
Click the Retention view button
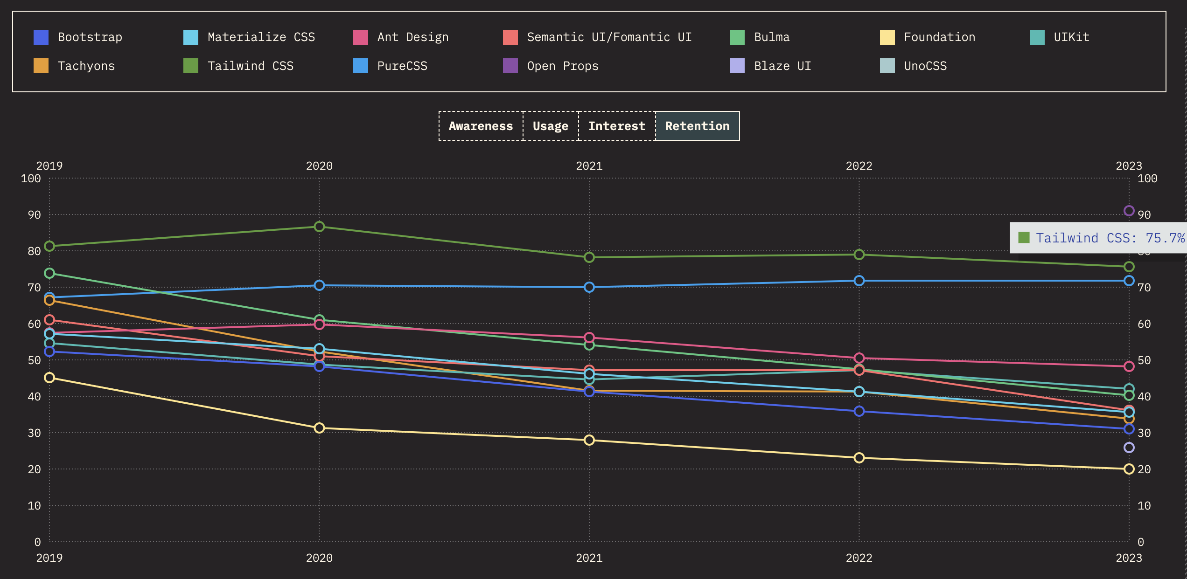pyautogui.click(x=697, y=125)
